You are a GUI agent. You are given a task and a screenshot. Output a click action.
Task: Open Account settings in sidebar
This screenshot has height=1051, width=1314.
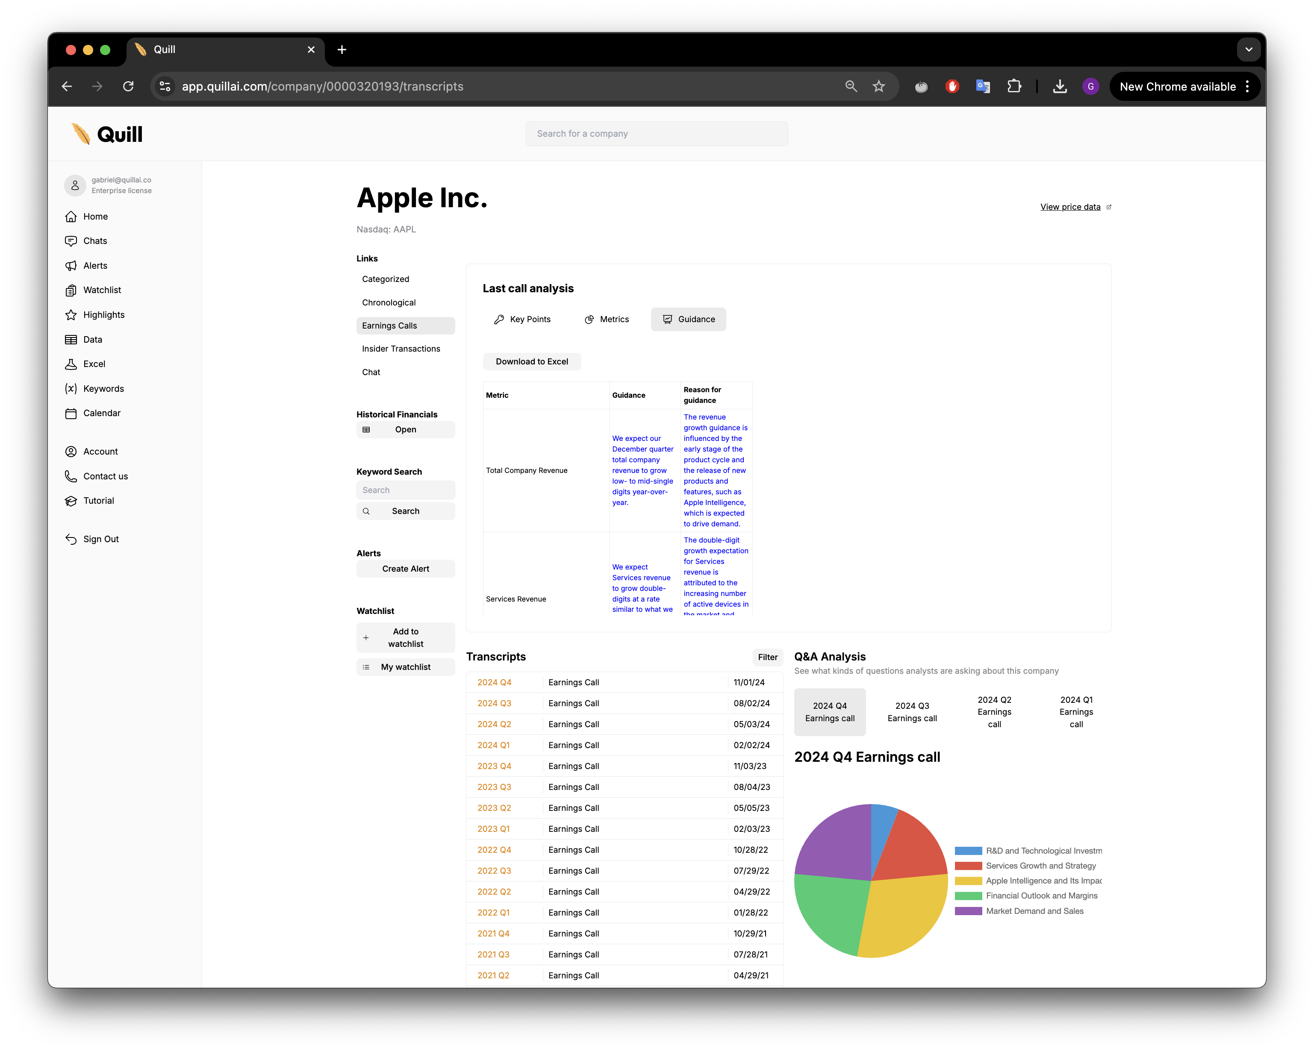(x=71, y=452)
